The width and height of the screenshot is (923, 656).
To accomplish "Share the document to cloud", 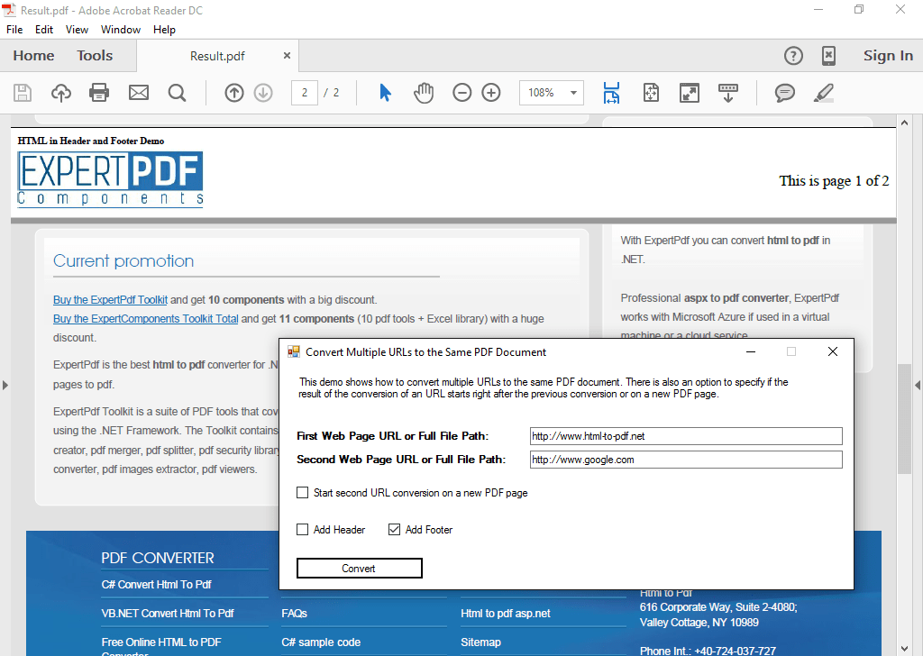I will tap(60, 92).
